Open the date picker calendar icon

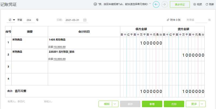[85, 20]
